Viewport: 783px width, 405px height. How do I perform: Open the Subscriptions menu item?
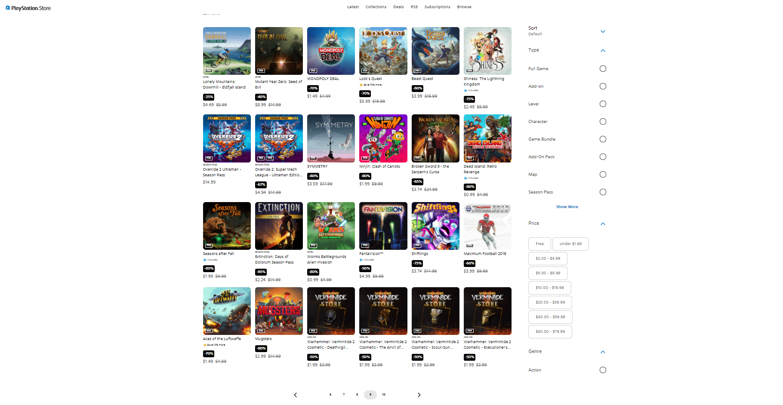click(x=437, y=7)
